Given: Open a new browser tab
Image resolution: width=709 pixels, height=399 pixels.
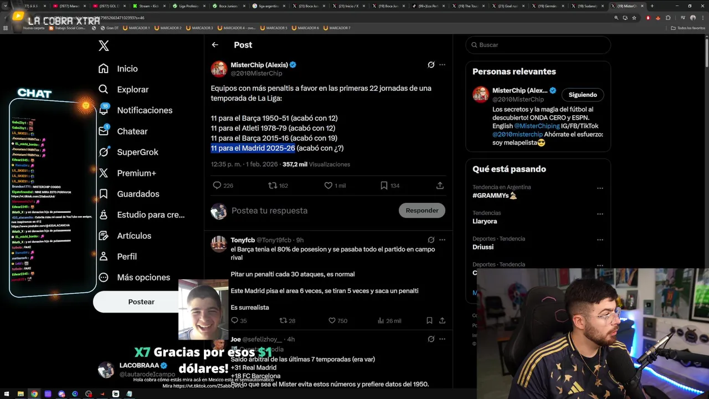Looking at the screenshot, I should click(652, 6).
